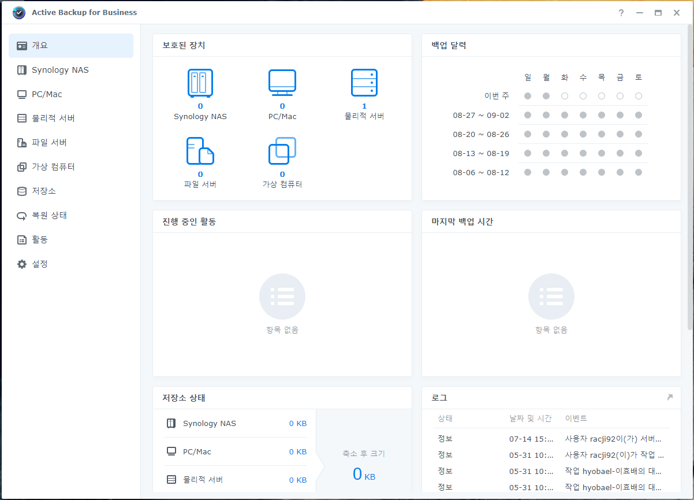Select Wednesday dot in 08-27 ~ 09-02 row
Viewport: 694px width, 500px height.
pos(583,115)
